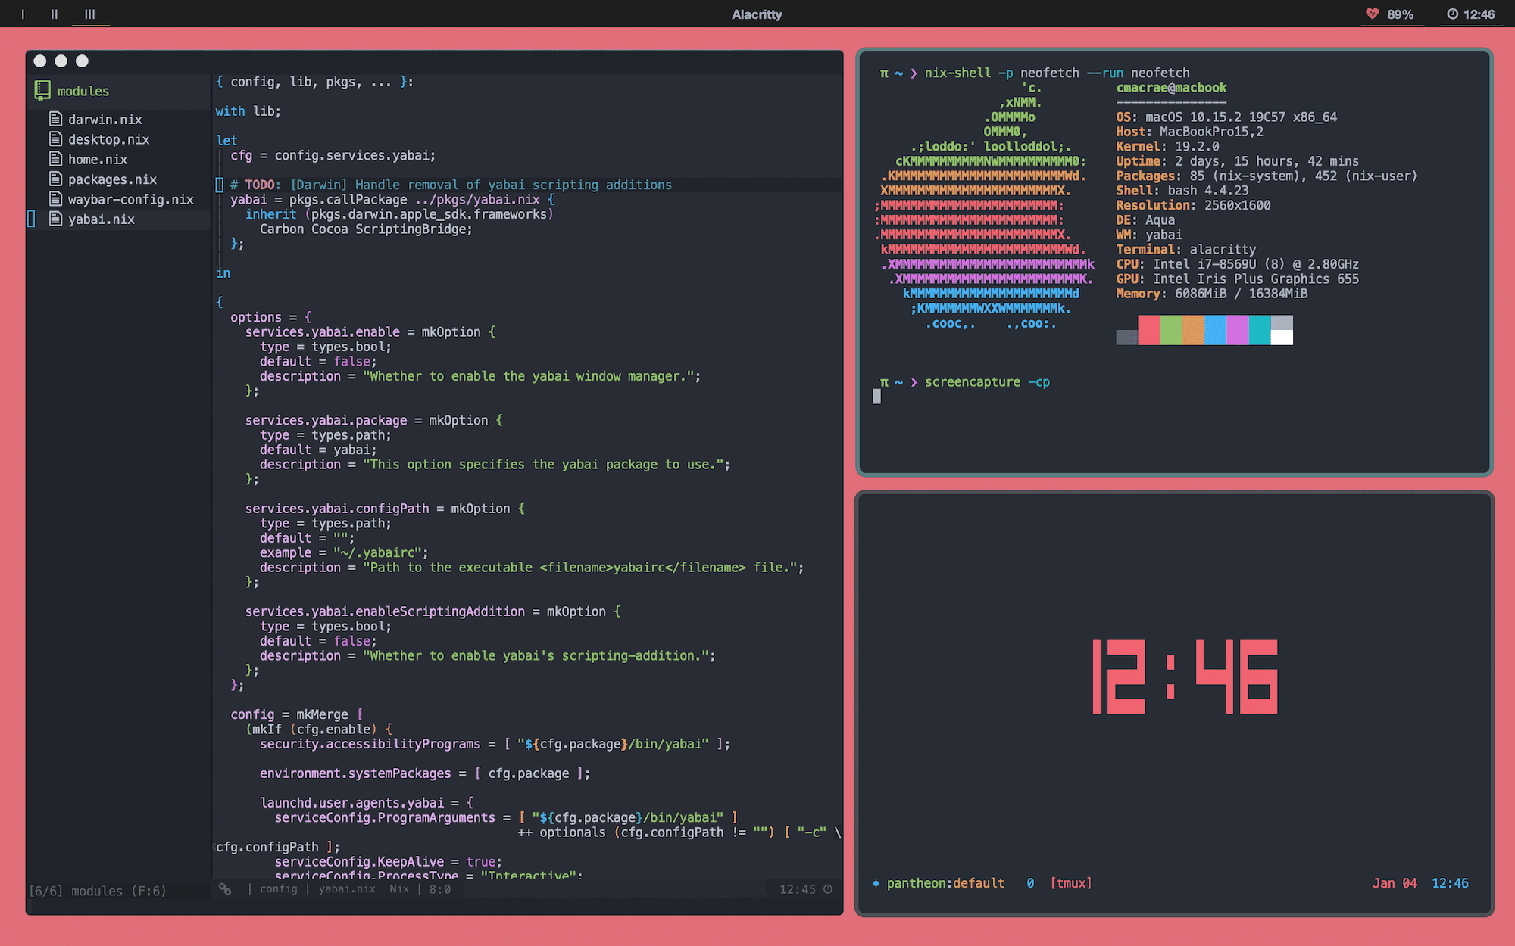The height and width of the screenshot is (946, 1515).
Task: Click the clock icon in the top bar
Action: click(1452, 14)
